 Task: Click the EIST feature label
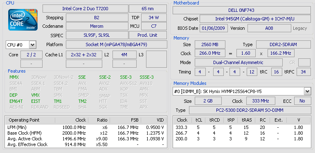click(x=36, y=101)
